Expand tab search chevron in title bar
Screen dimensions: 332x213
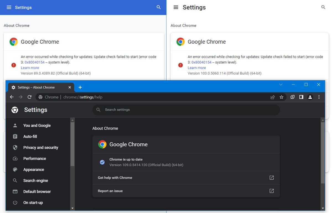[281, 85]
